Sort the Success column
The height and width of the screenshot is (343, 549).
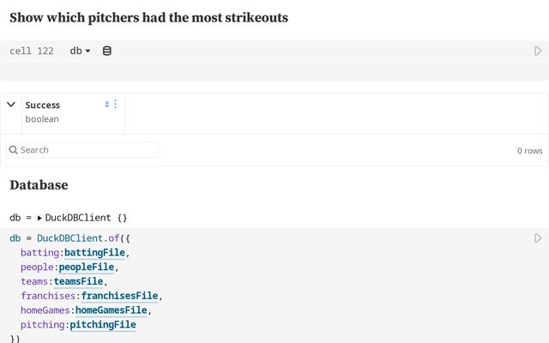click(x=107, y=105)
